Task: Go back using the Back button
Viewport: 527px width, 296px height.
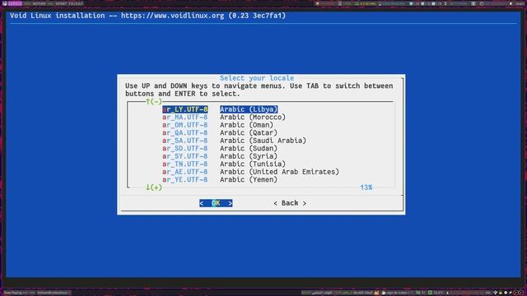Action: coord(290,203)
